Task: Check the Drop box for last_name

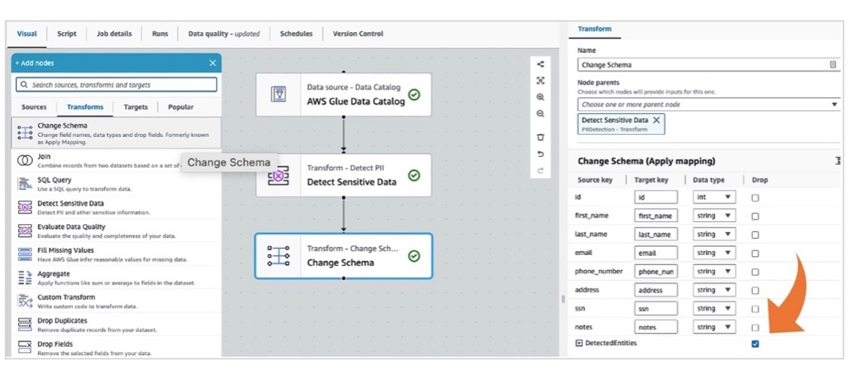Action: point(755,235)
